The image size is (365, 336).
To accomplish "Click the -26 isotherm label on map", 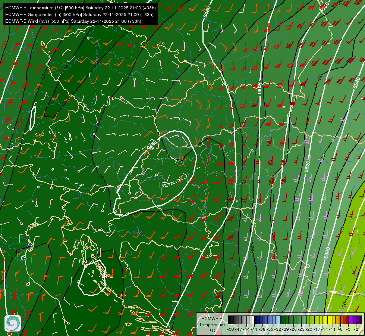I will coord(252,248).
